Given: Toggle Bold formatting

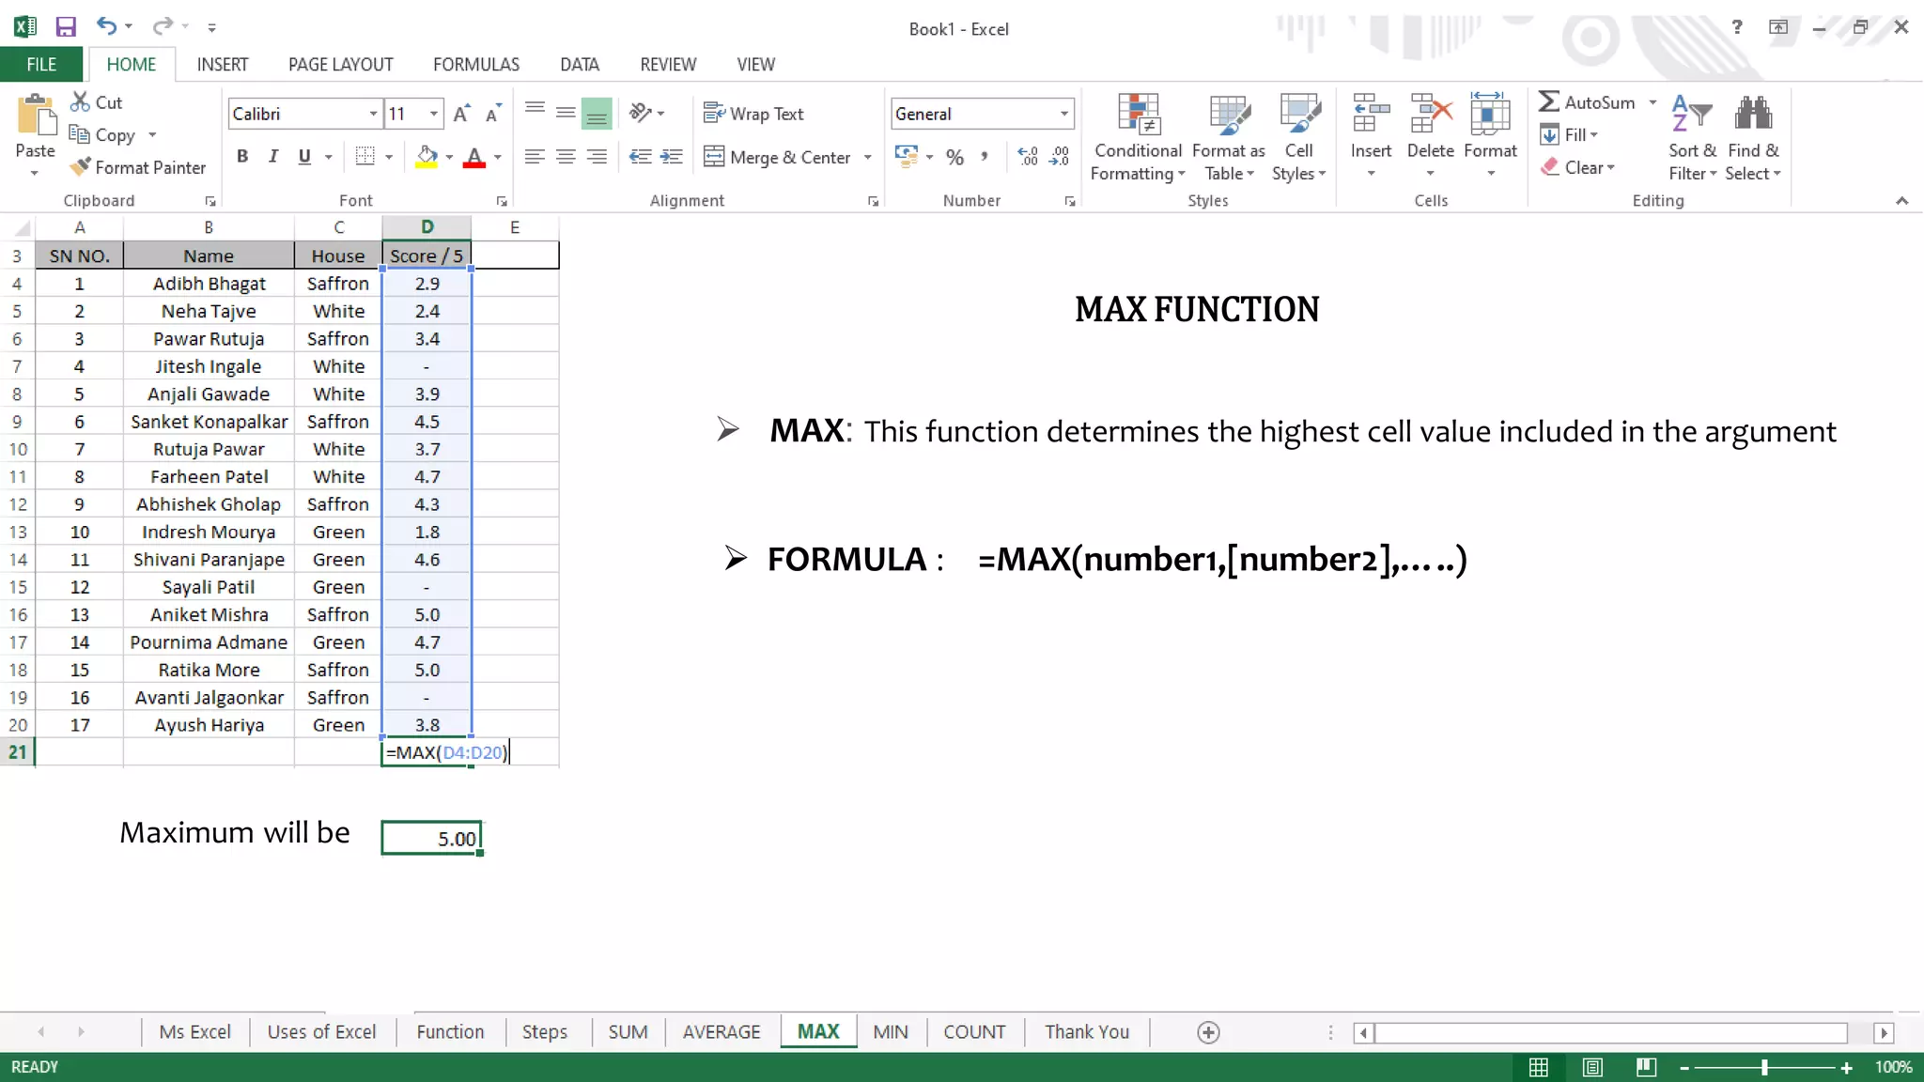Looking at the screenshot, I should point(242,157).
